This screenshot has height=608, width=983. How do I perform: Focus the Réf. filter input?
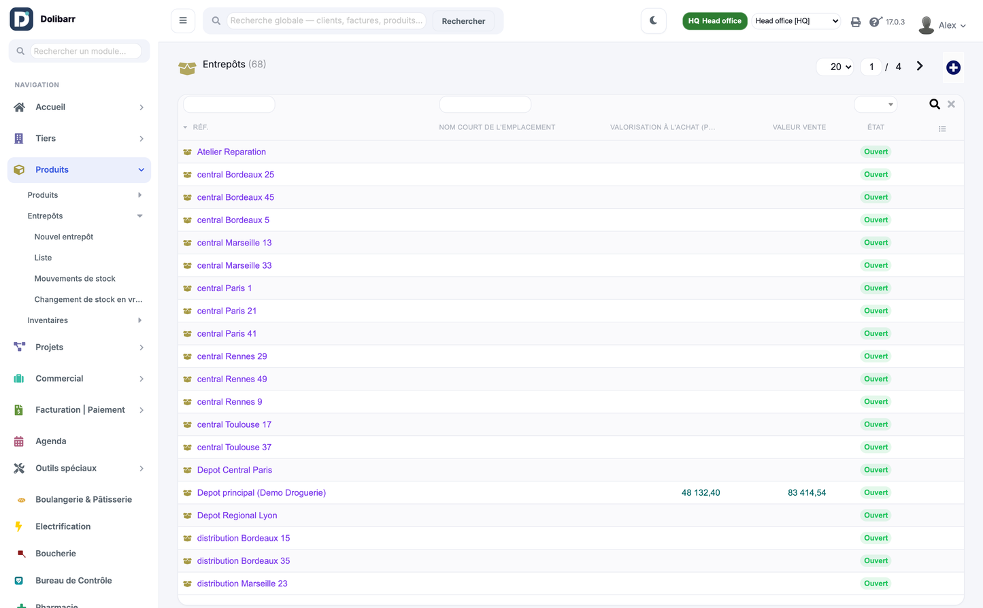(x=229, y=104)
